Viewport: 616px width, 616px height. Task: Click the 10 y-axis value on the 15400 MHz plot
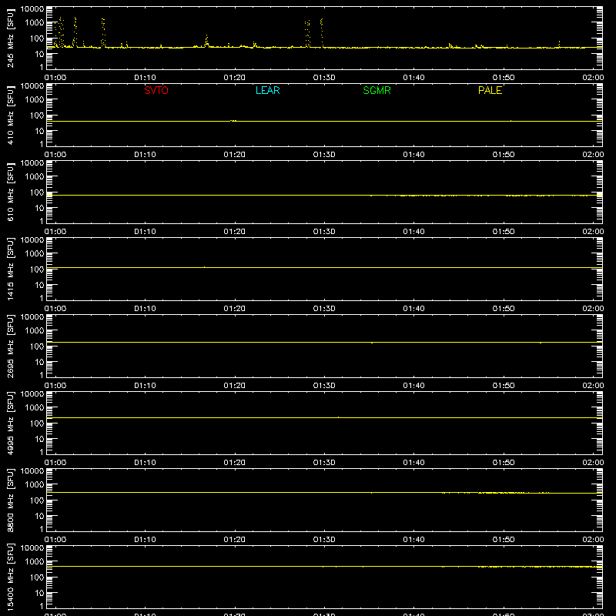[40, 593]
